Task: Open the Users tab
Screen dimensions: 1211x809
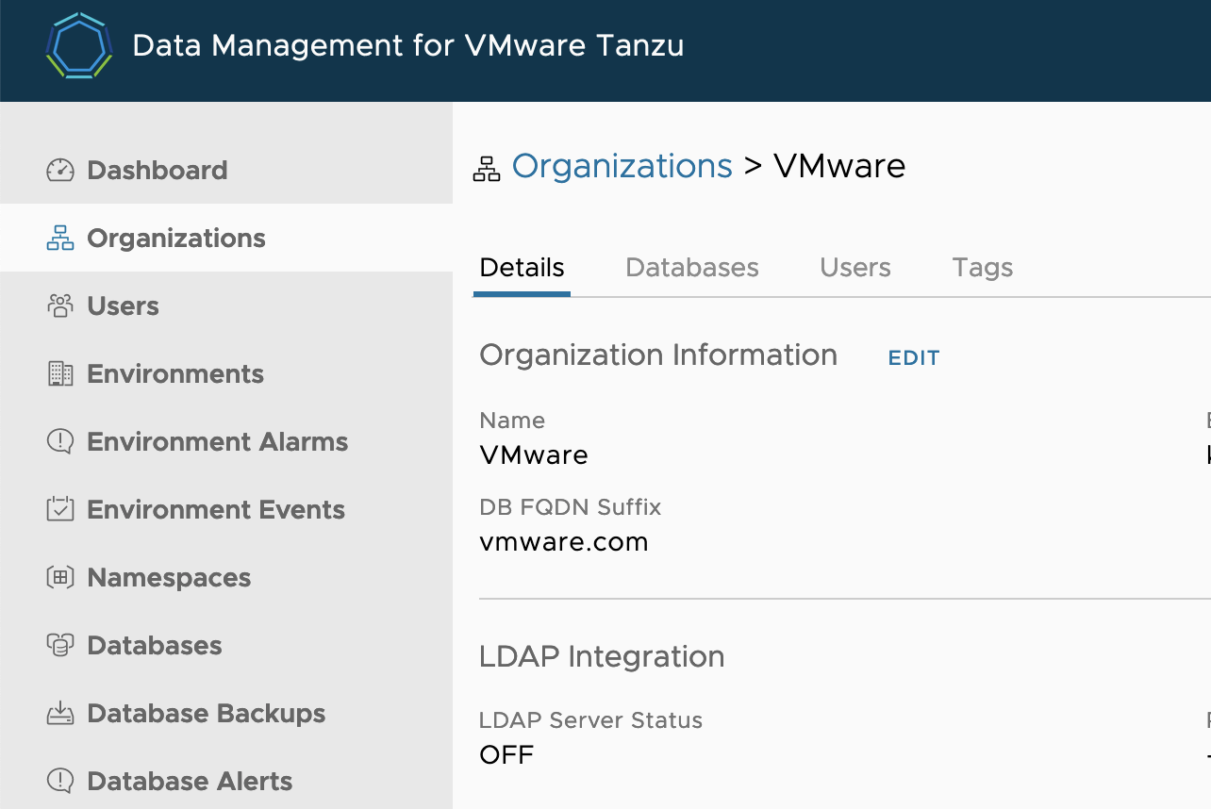Action: 854,268
